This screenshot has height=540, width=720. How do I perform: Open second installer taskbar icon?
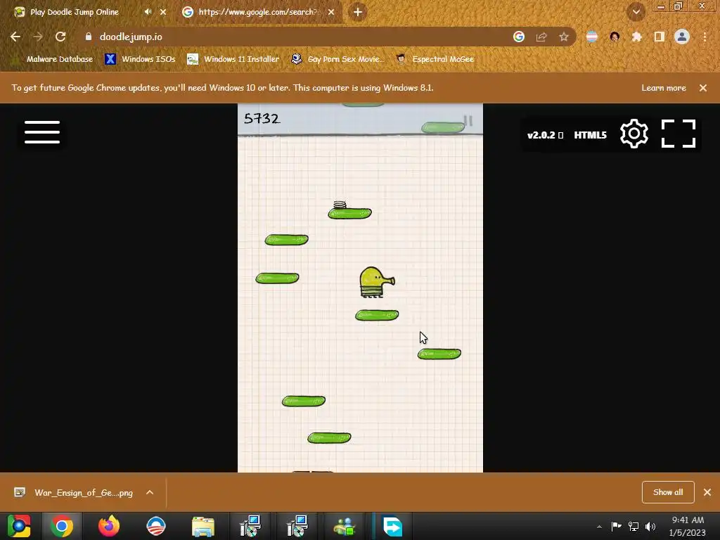[x=297, y=526]
